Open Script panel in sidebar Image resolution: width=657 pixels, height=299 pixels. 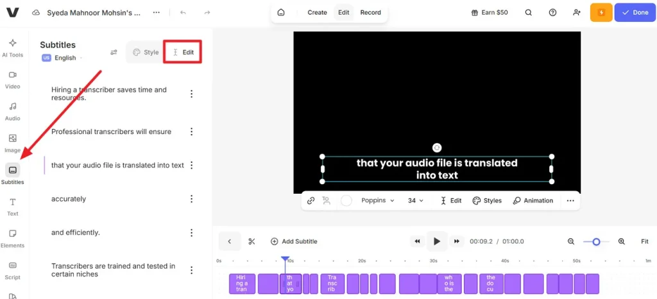(13, 271)
